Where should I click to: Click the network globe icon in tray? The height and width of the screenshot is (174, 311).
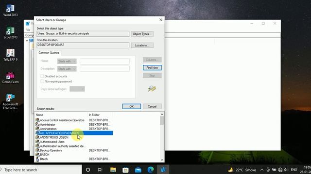pos(280,170)
